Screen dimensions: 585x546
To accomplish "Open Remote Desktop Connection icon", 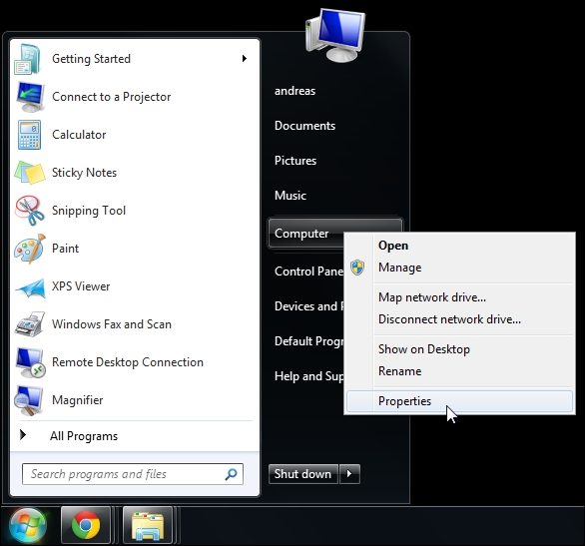I will [x=30, y=362].
